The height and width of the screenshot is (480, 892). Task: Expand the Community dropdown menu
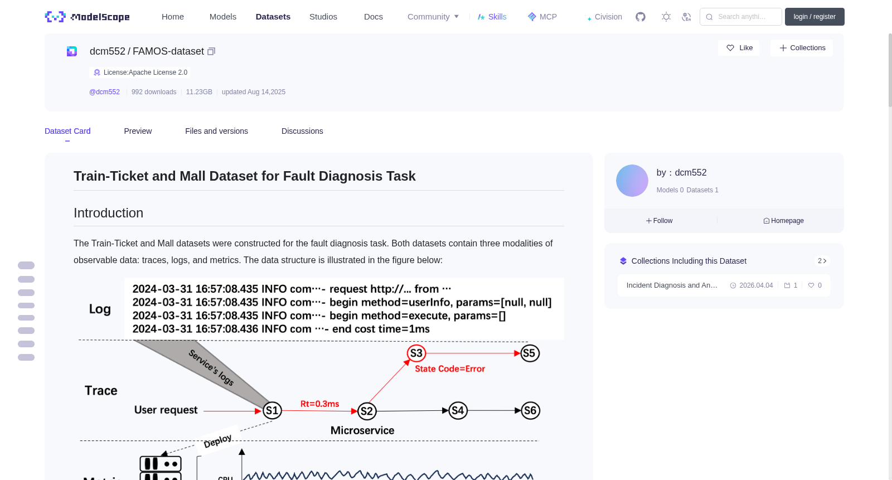pos(433,17)
